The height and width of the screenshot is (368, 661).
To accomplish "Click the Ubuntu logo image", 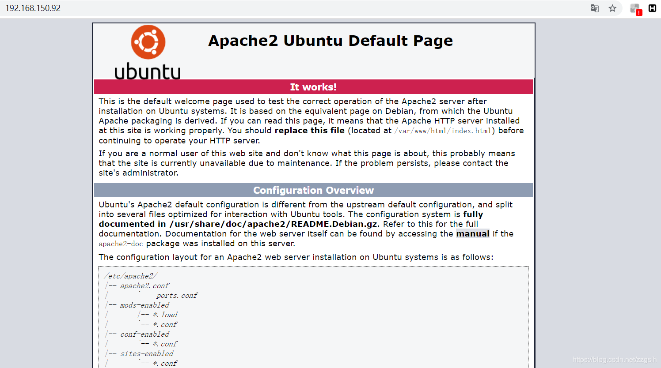I will 148,52.
